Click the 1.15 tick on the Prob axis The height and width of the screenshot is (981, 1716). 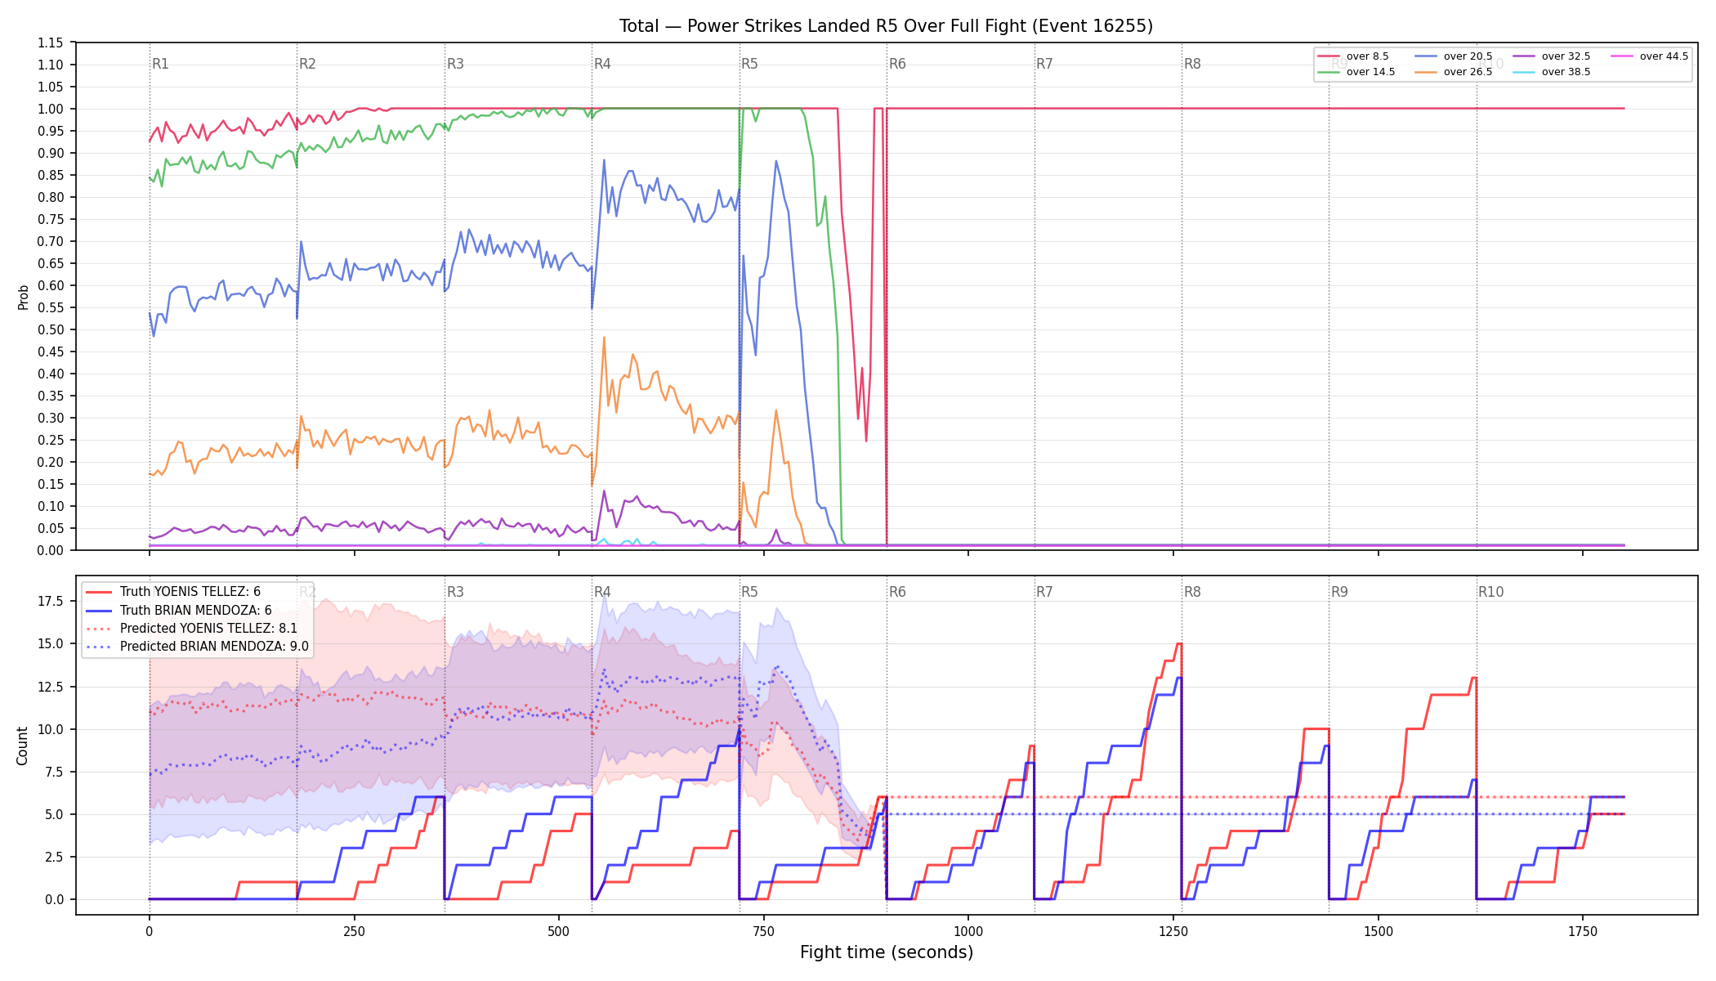50,43
